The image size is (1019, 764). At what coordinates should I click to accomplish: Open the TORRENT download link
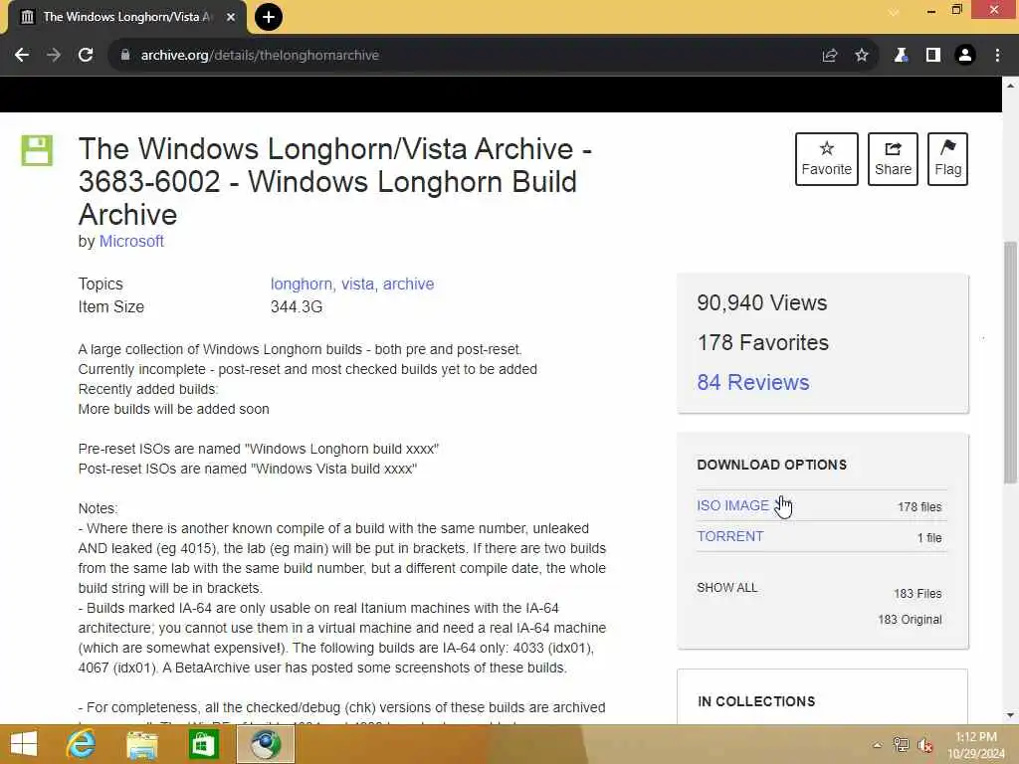click(729, 536)
